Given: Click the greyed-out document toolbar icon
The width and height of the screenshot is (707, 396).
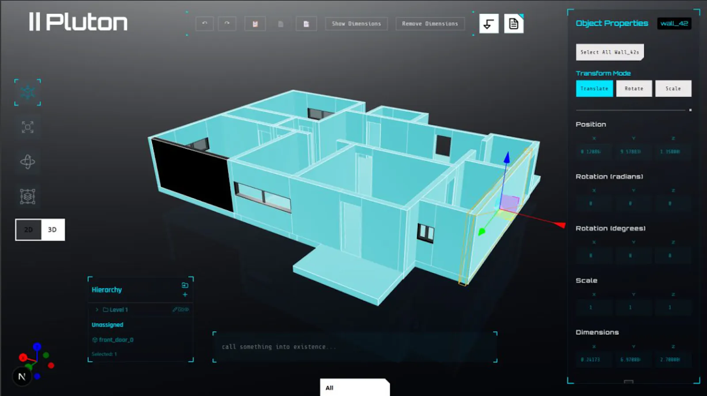Looking at the screenshot, I should [x=281, y=24].
